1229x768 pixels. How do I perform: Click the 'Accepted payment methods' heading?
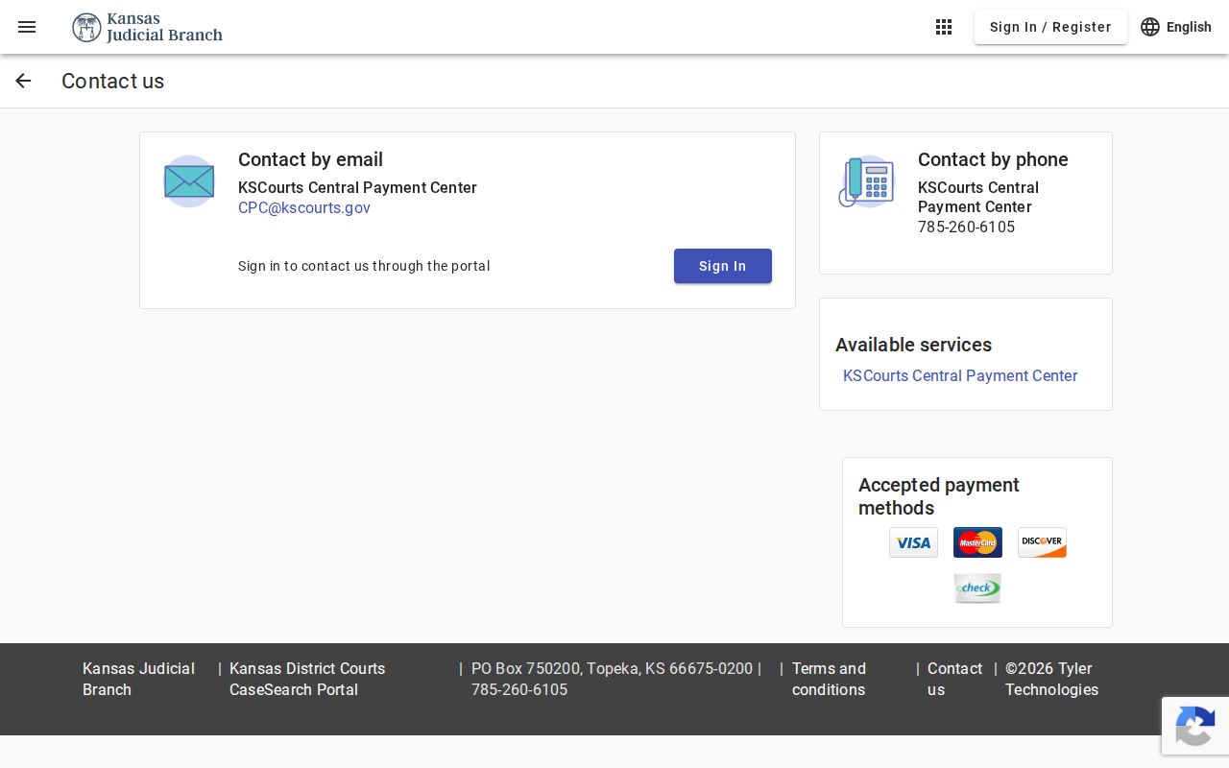(x=939, y=496)
